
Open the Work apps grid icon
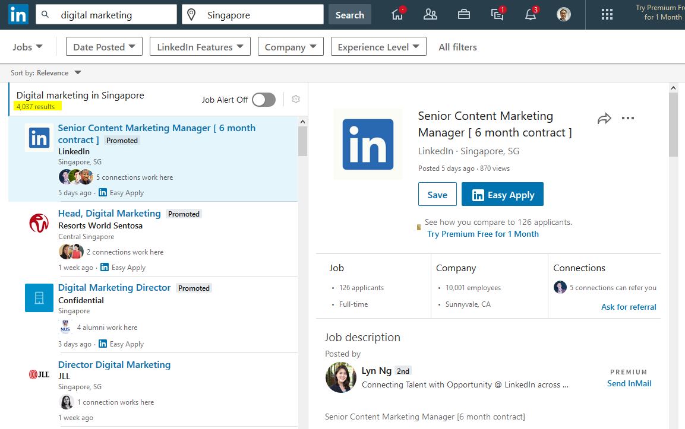click(607, 15)
